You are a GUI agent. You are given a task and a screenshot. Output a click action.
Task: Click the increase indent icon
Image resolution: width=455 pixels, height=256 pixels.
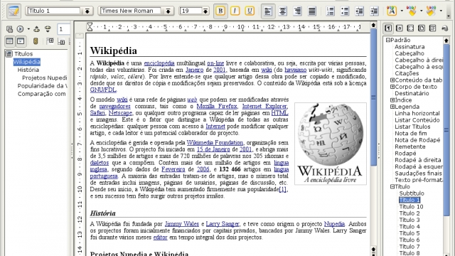click(375, 11)
